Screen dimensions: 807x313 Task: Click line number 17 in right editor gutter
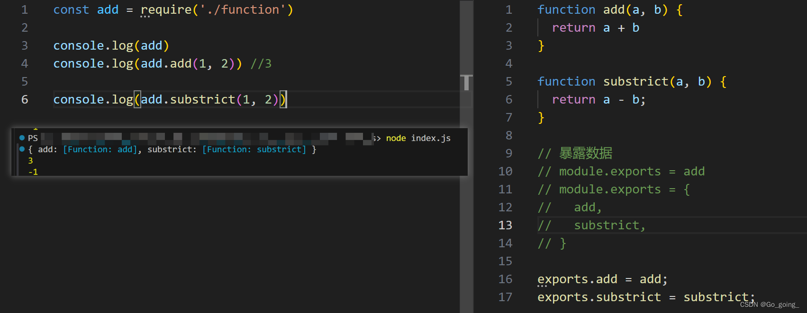(505, 297)
